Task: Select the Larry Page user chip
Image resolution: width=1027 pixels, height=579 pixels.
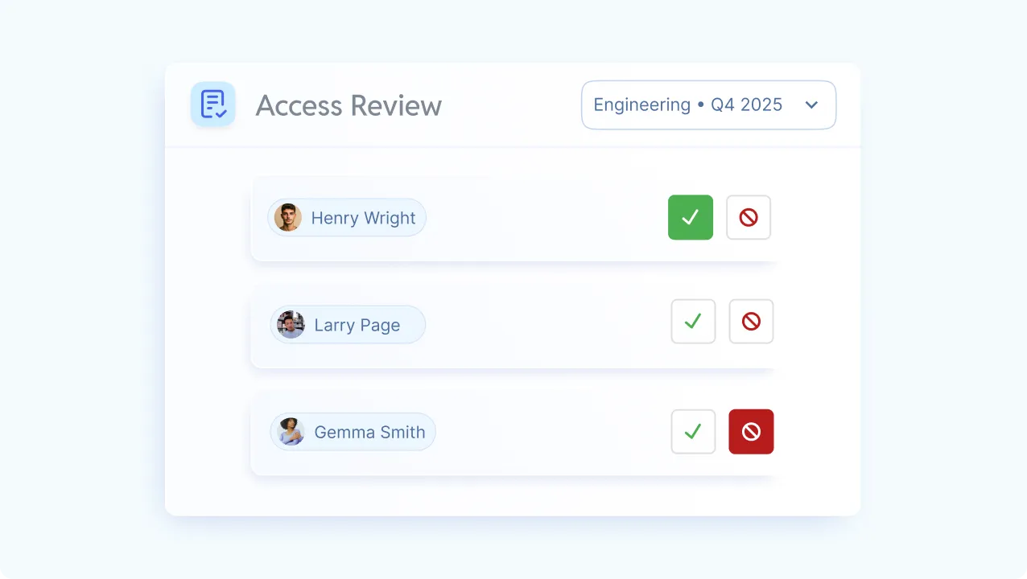Action: point(347,324)
